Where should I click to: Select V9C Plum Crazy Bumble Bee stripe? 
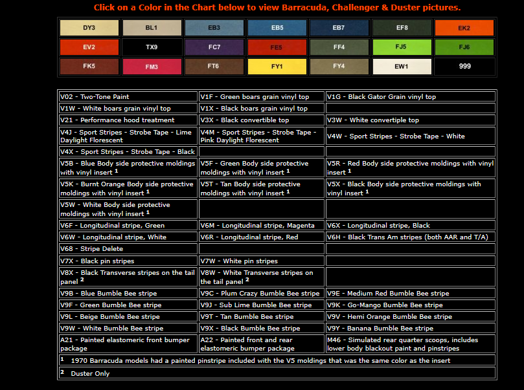(x=261, y=293)
